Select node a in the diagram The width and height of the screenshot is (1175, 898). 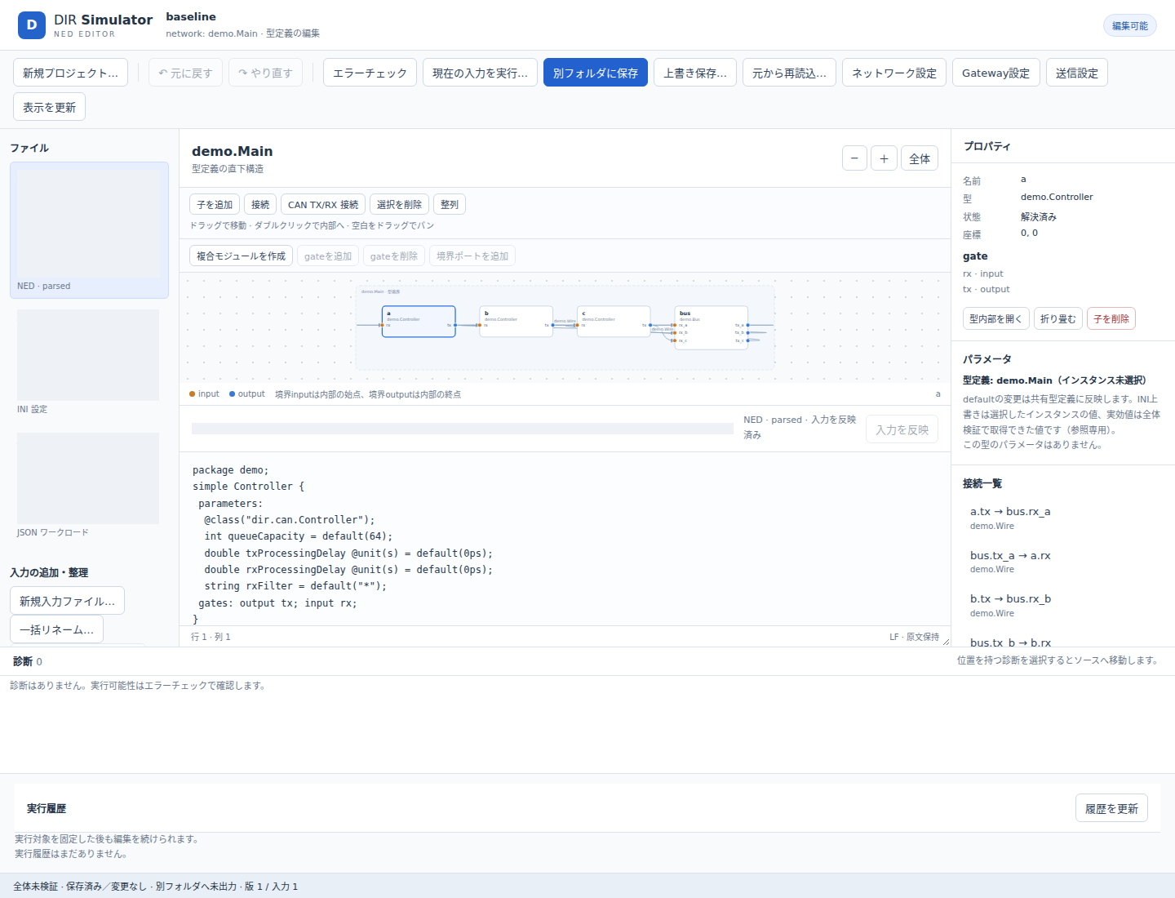coord(419,322)
